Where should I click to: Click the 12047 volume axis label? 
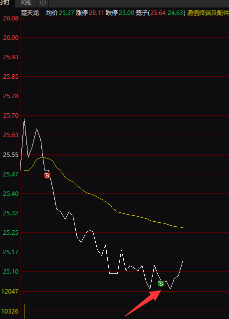pos(10,291)
